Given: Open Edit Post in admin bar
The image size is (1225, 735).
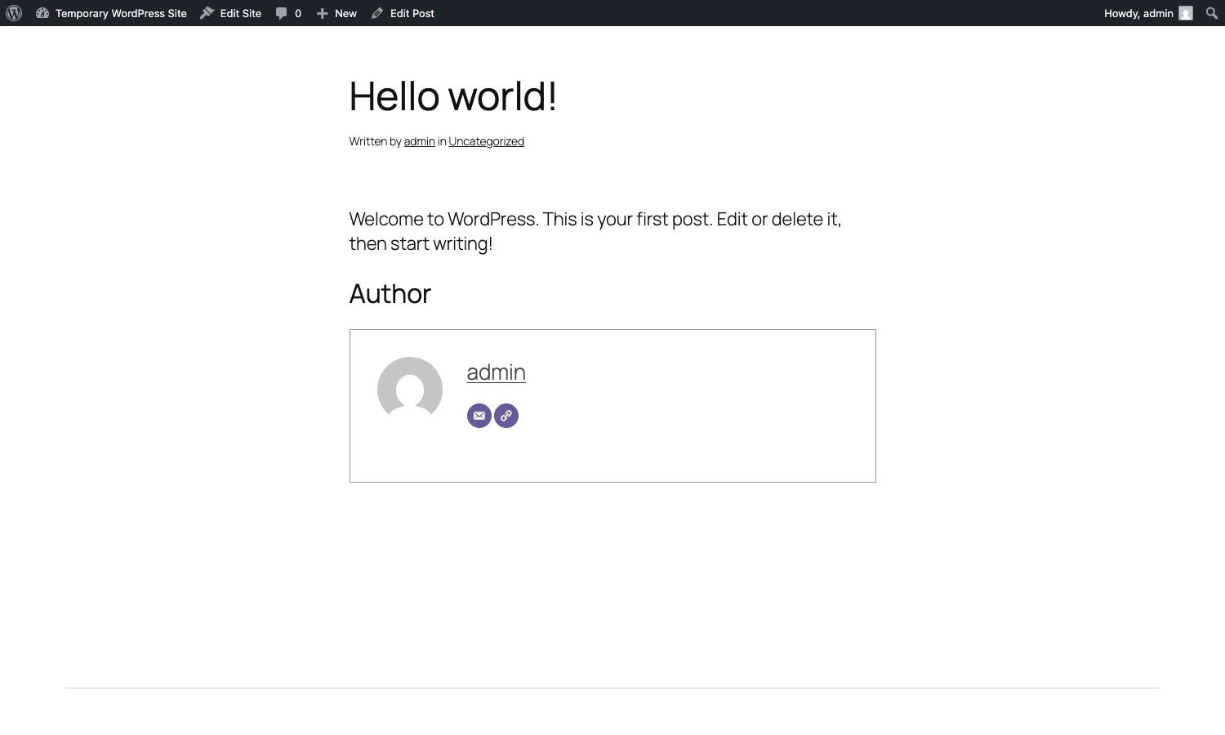Looking at the screenshot, I should point(403,13).
